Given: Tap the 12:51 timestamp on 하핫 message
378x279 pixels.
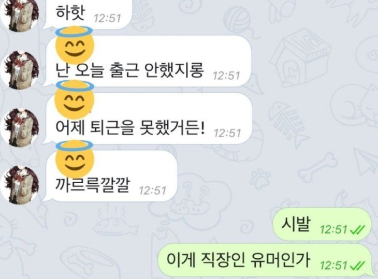Looking at the screenshot, I should (x=107, y=18).
